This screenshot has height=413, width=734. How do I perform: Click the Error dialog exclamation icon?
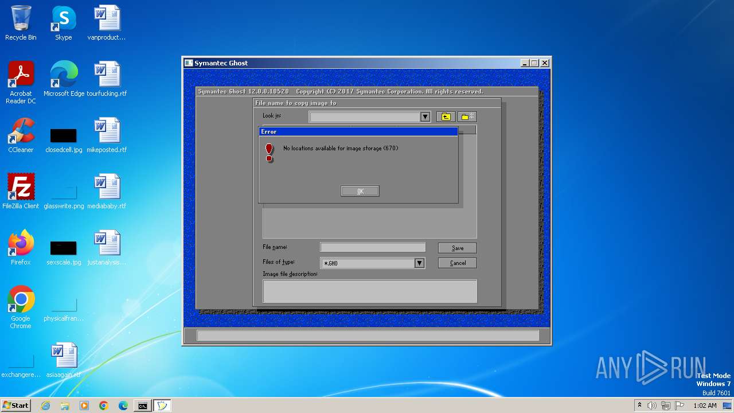(x=270, y=153)
